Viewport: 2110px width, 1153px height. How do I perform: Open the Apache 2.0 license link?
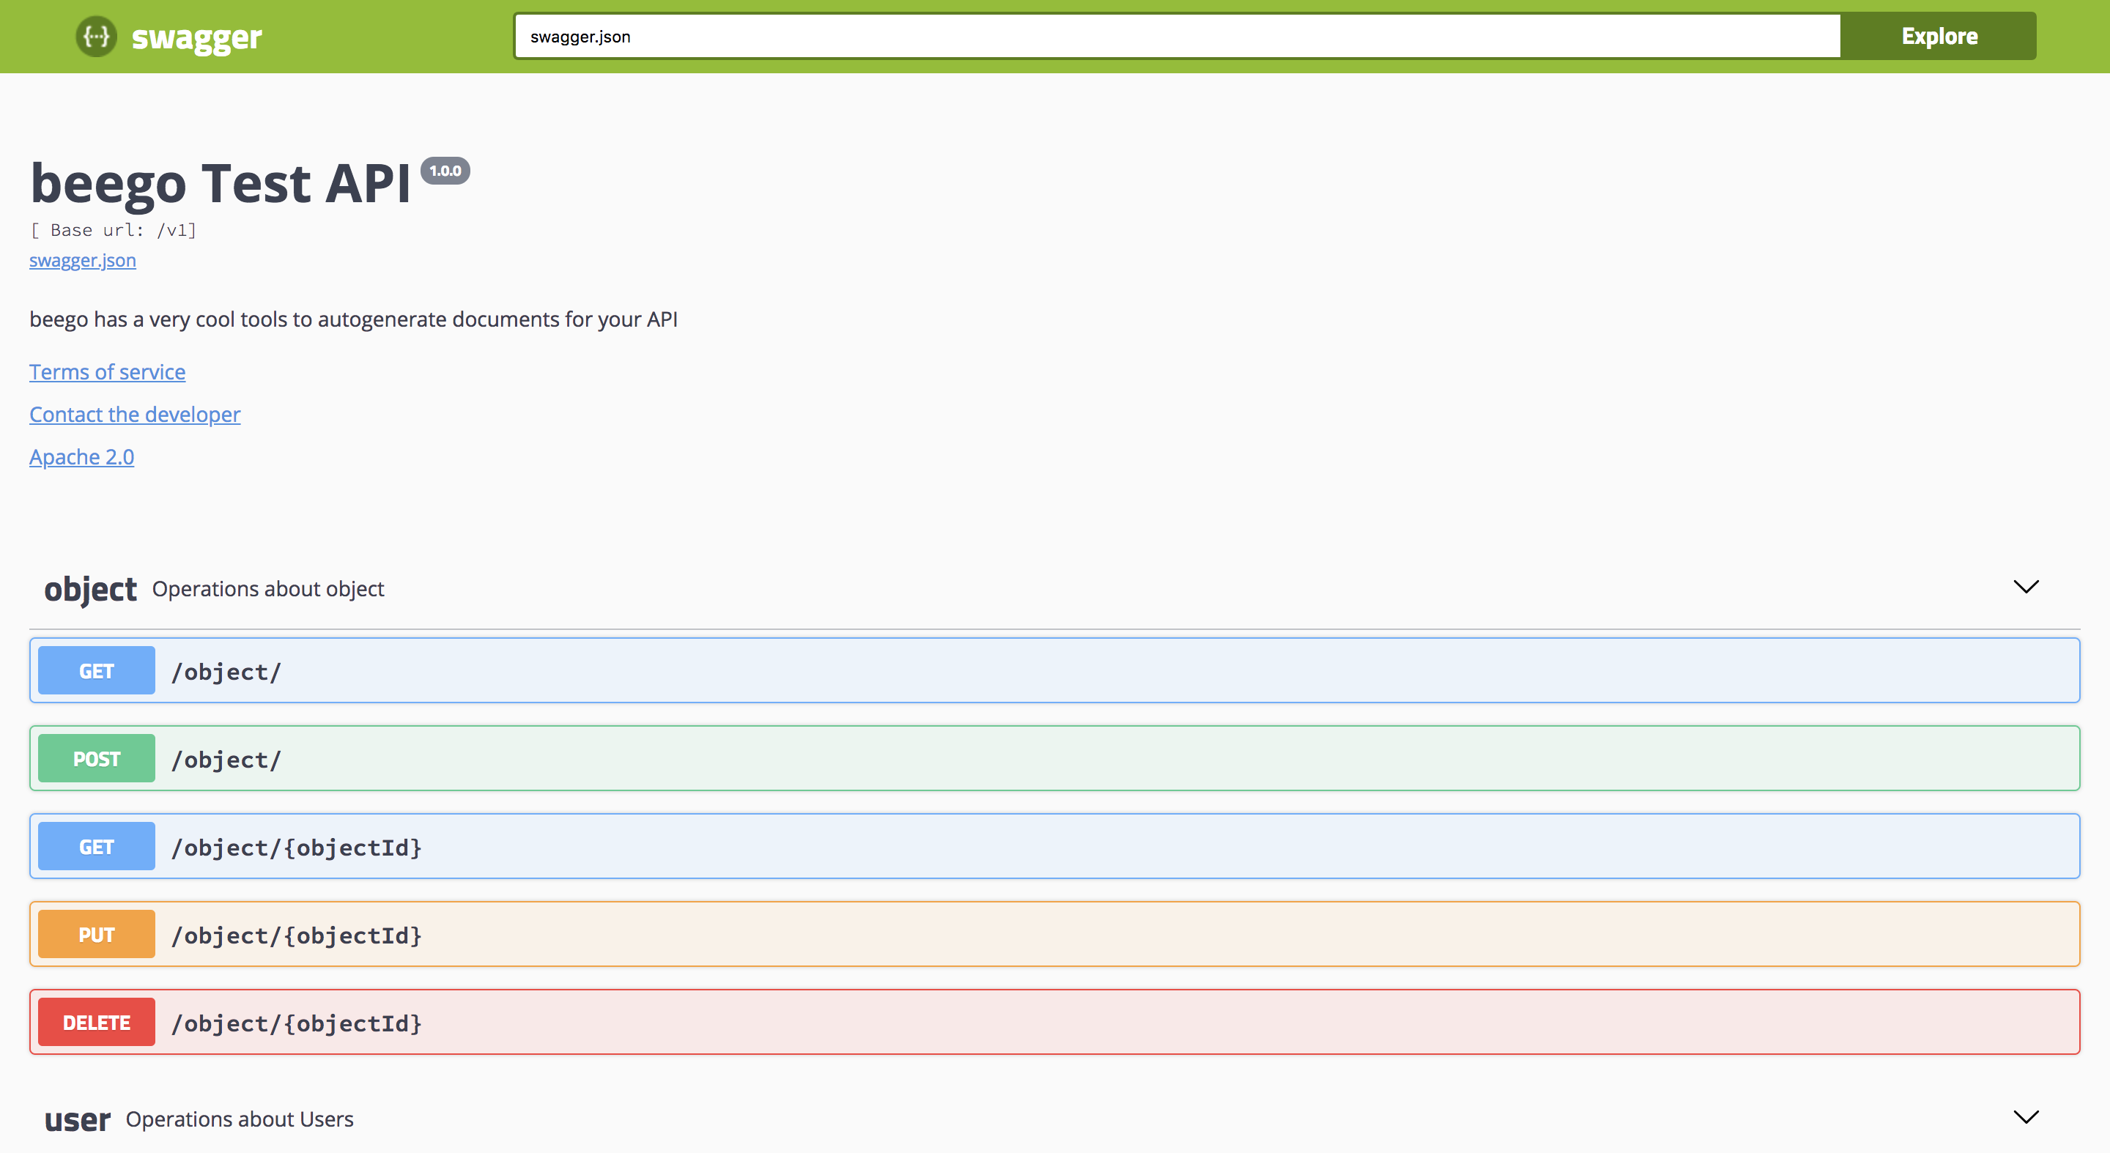(x=82, y=457)
